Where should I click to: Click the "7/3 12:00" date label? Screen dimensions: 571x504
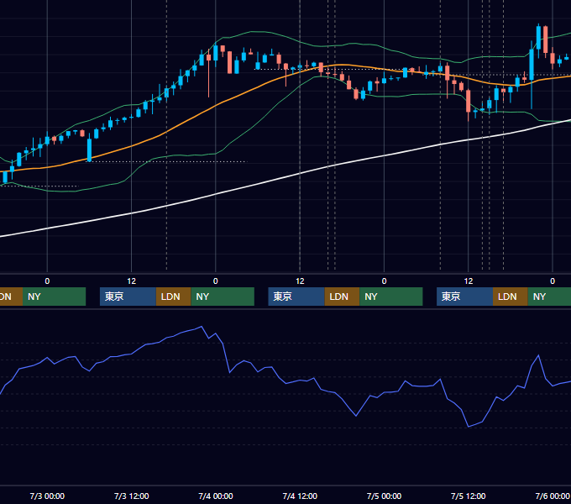132,496
